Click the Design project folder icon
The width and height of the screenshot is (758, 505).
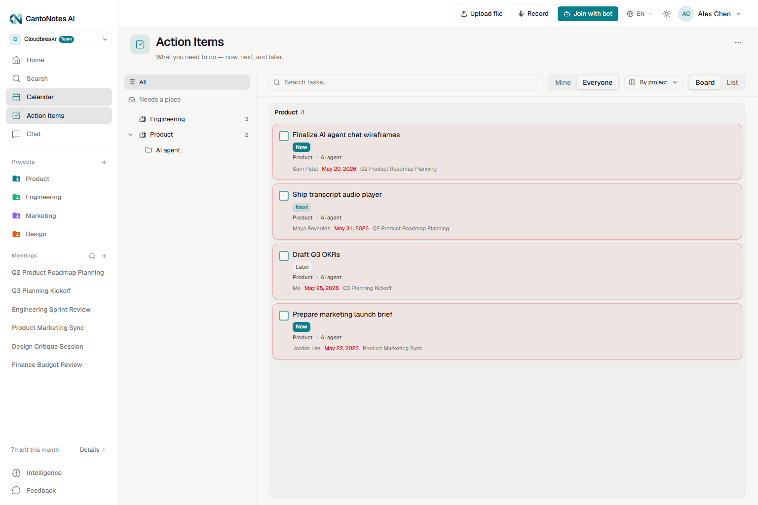click(x=16, y=234)
